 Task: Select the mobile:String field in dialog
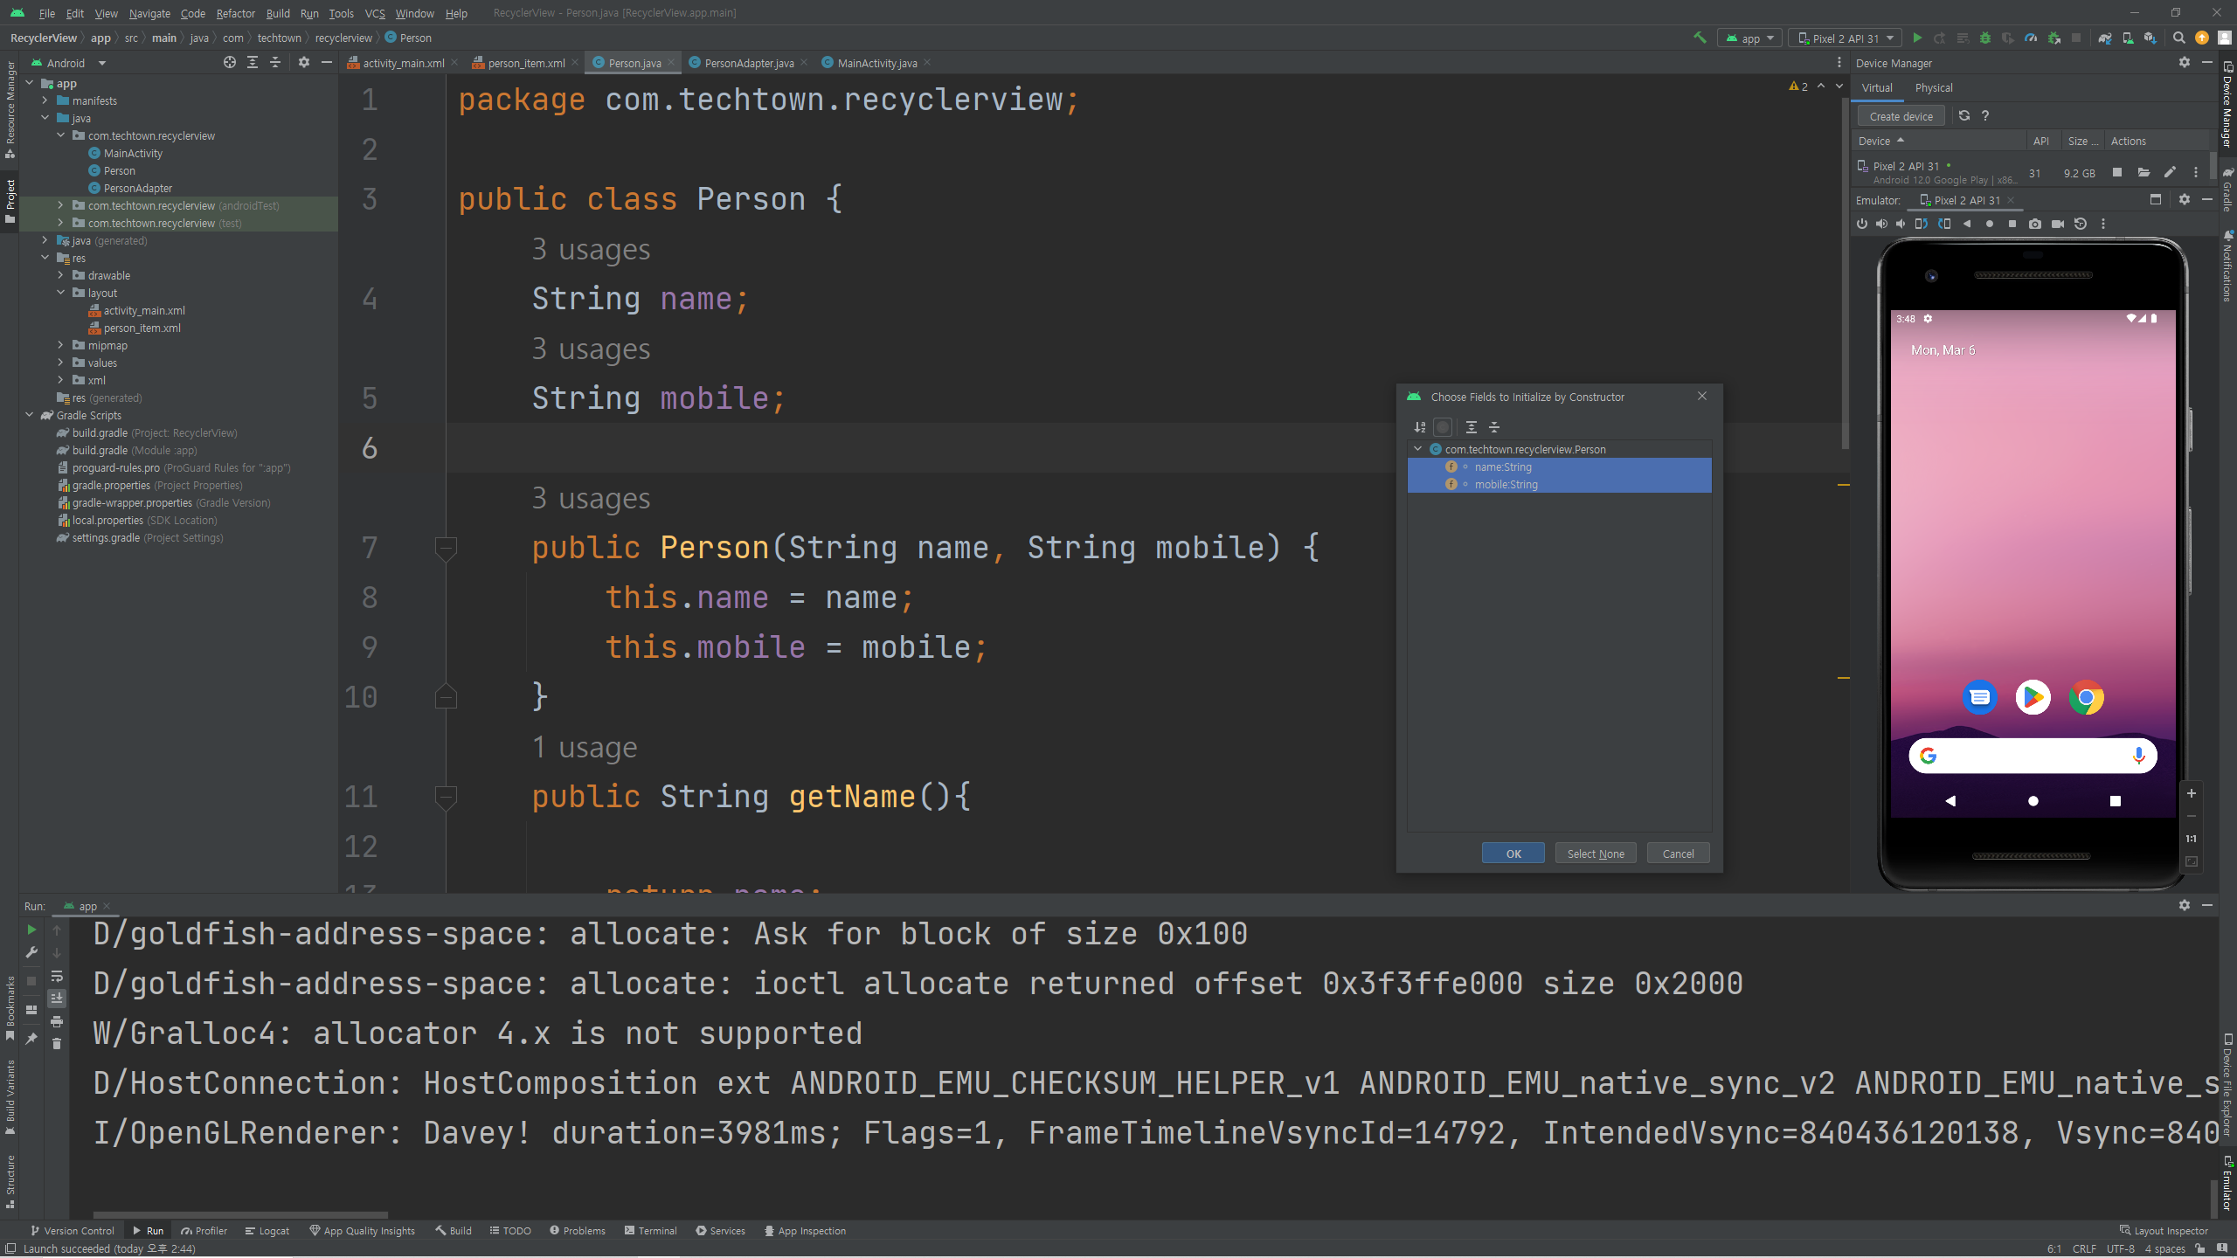[1559, 484]
